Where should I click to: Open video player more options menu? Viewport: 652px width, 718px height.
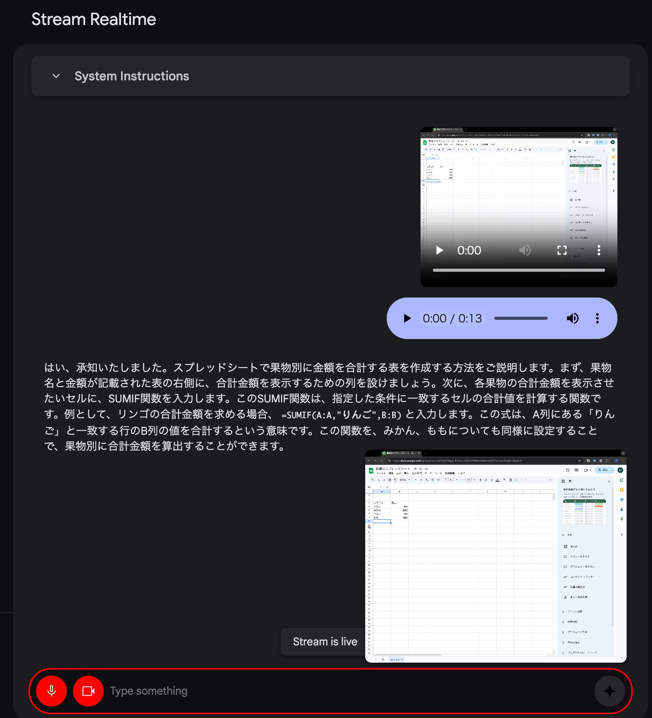point(599,251)
